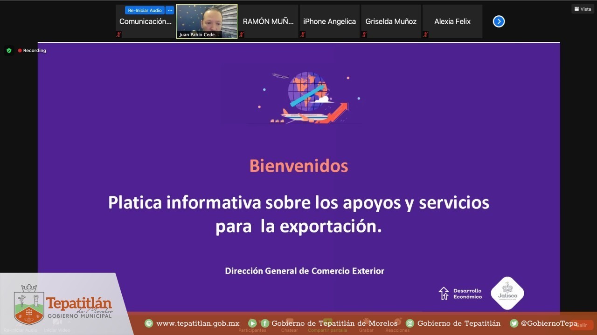The width and height of the screenshot is (597, 335).
Task: Open Participantes in the meeting toolbar
Action: click(x=252, y=326)
